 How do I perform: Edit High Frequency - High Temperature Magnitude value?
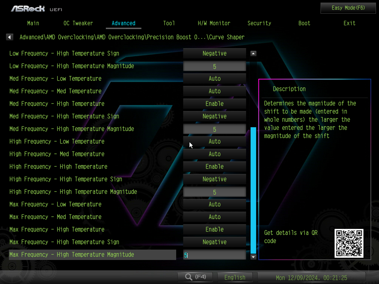[x=214, y=192]
